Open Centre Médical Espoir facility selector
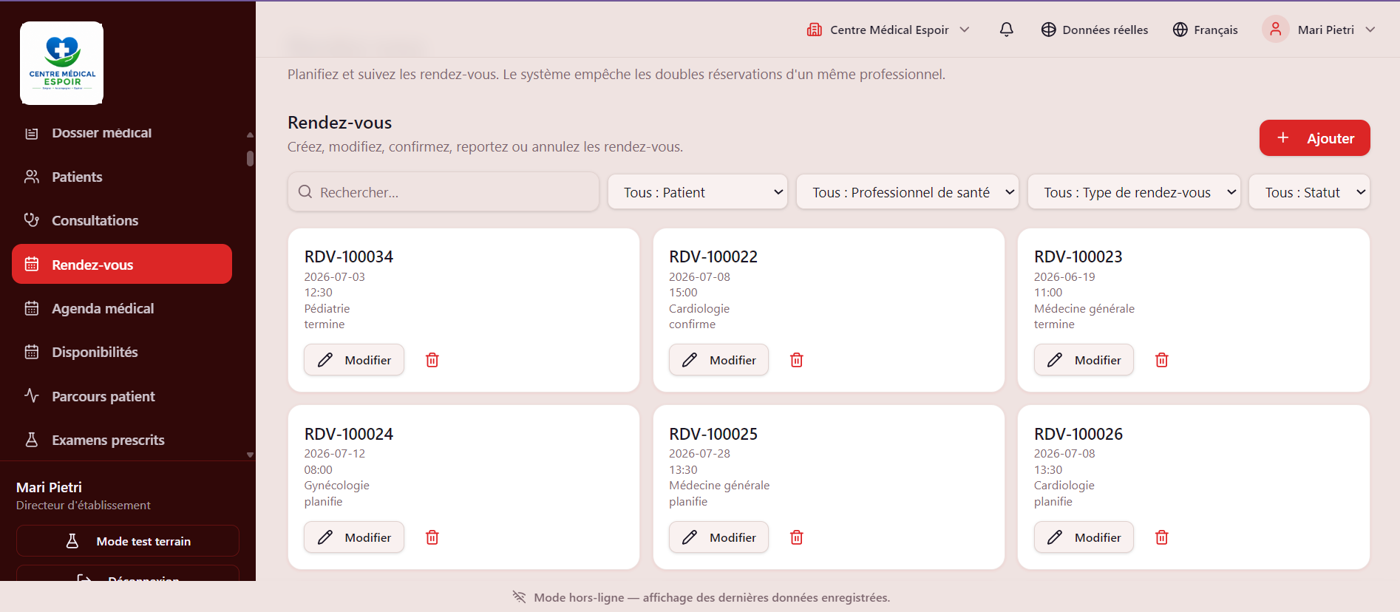Image resolution: width=1400 pixels, height=612 pixels. [888, 30]
